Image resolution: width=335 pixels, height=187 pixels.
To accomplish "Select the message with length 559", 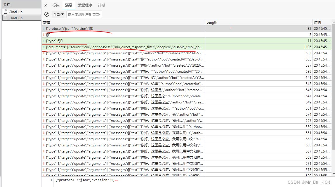I will (187, 127).
